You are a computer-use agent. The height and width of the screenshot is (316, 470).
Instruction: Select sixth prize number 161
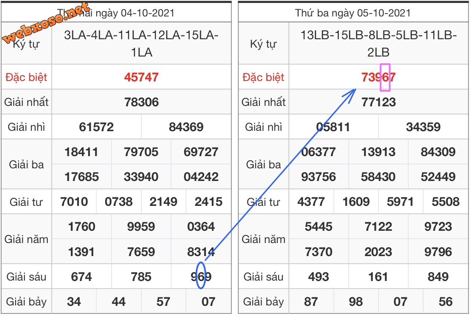tap(378, 277)
